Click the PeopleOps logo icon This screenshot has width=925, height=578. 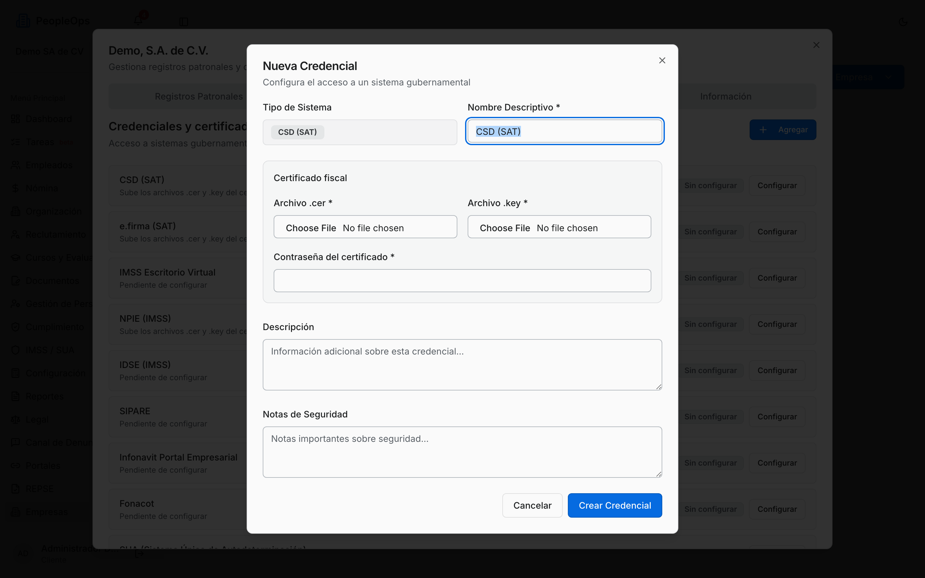click(x=23, y=21)
